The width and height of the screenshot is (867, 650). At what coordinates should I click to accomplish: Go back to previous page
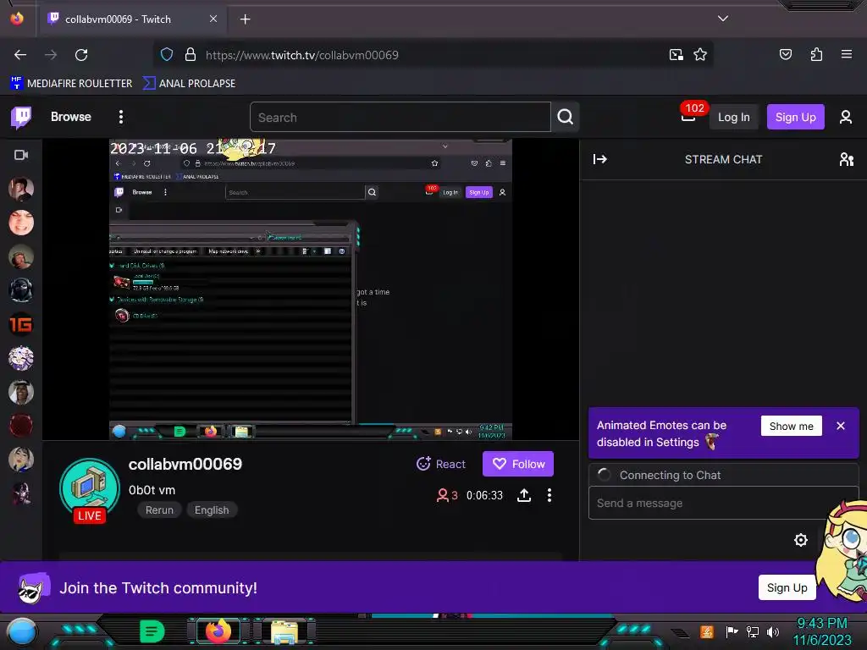20,55
